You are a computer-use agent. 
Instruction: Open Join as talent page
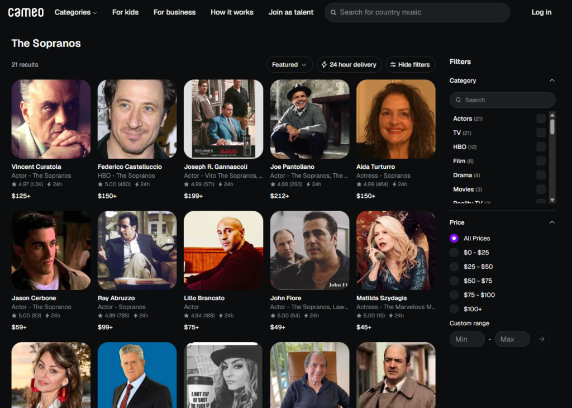pyautogui.click(x=291, y=12)
